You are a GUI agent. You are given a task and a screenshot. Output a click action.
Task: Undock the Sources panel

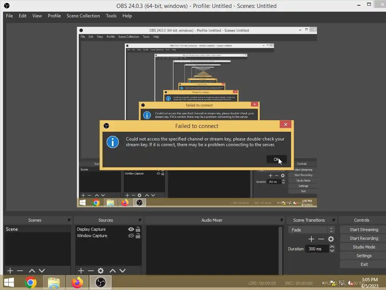pyautogui.click(x=139, y=220)
